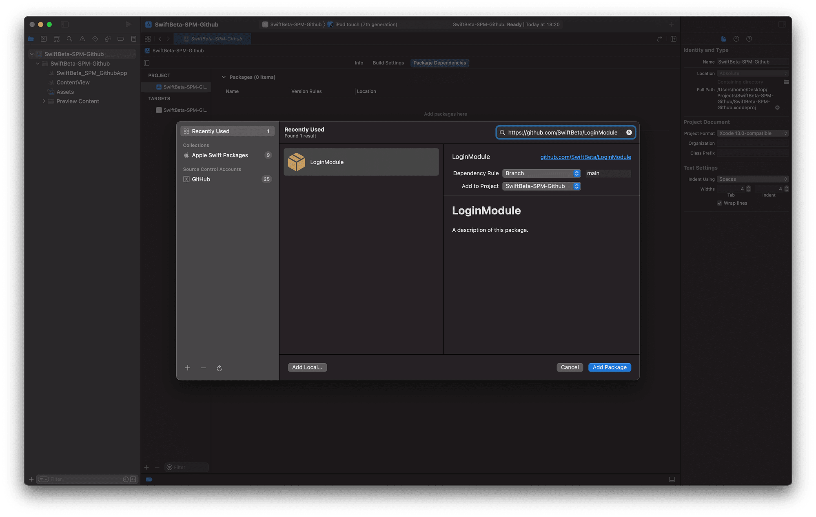Collapse the Packages (0 items) section

(224, 77)
